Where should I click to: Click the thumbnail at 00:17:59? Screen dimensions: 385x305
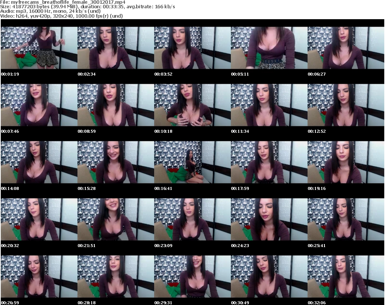269,162
